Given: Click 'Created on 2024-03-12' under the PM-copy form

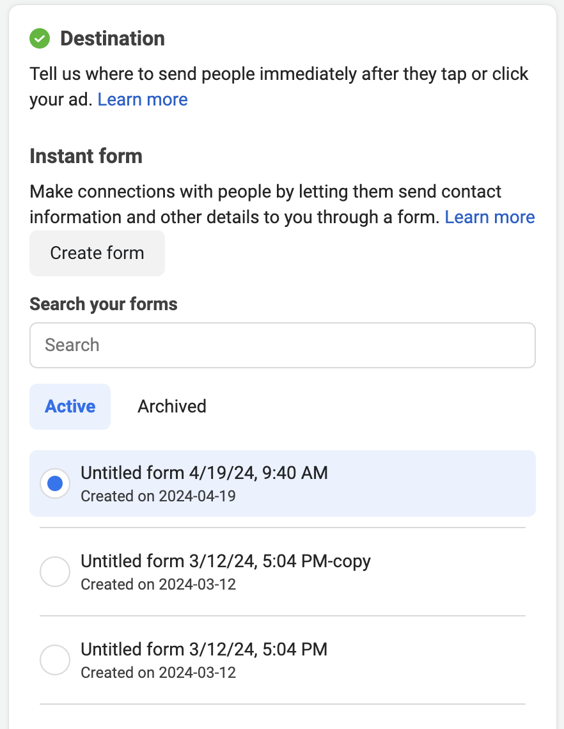Looking at the screenshot, I should (x=158, y=584).
